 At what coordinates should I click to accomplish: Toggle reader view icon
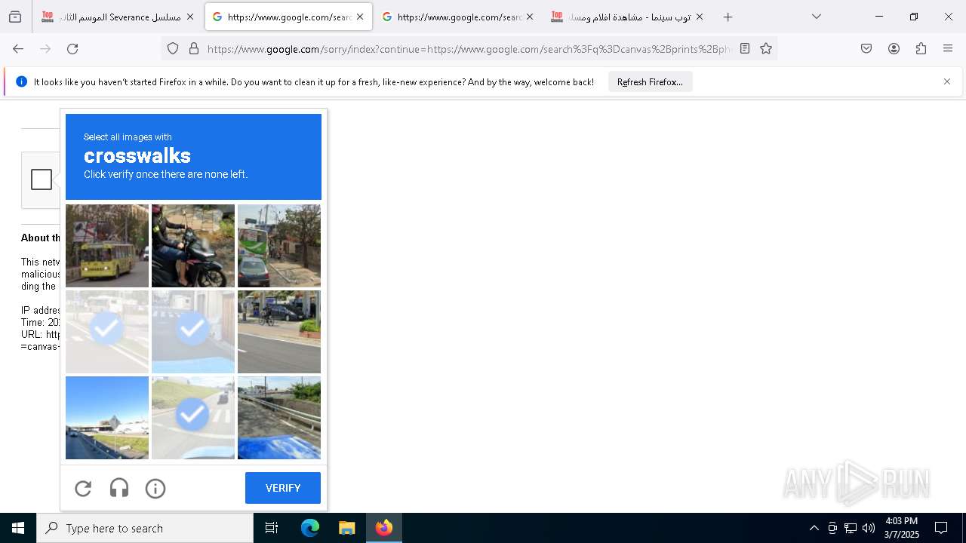(745, 48)
